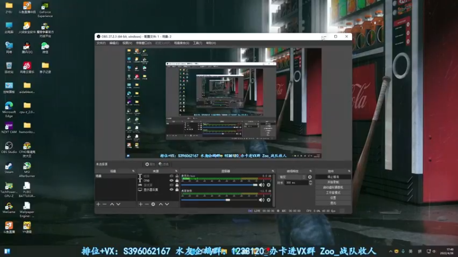Open the 停靠窗口(D) menu

[x=144, y=43]
